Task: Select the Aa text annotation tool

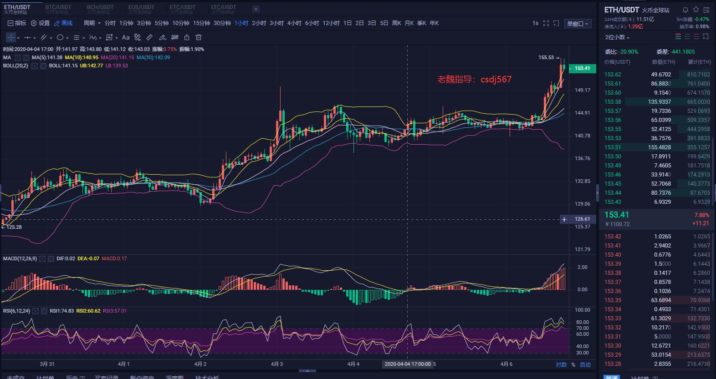Action: point(126,37)
